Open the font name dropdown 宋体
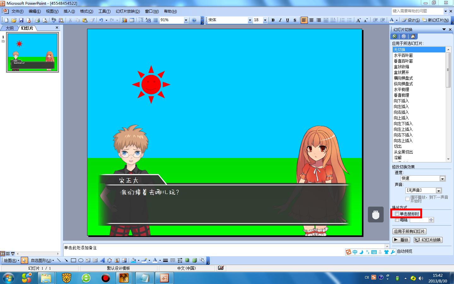This screenshot has height=284, width=454. 250,20
